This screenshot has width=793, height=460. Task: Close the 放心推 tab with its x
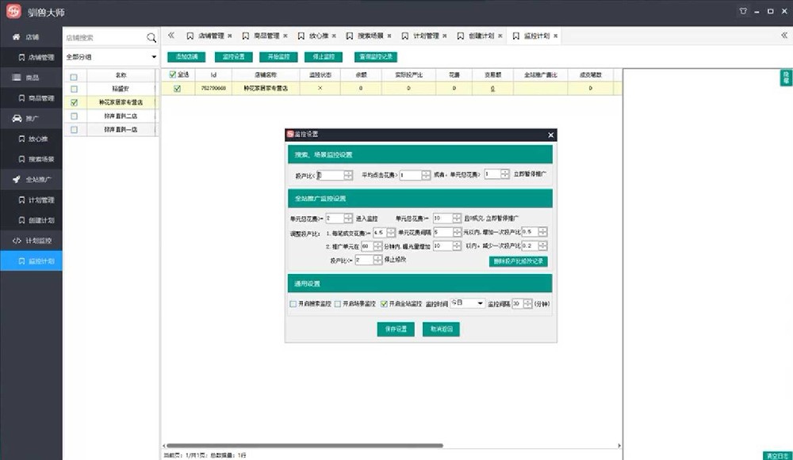pos(334,36)
